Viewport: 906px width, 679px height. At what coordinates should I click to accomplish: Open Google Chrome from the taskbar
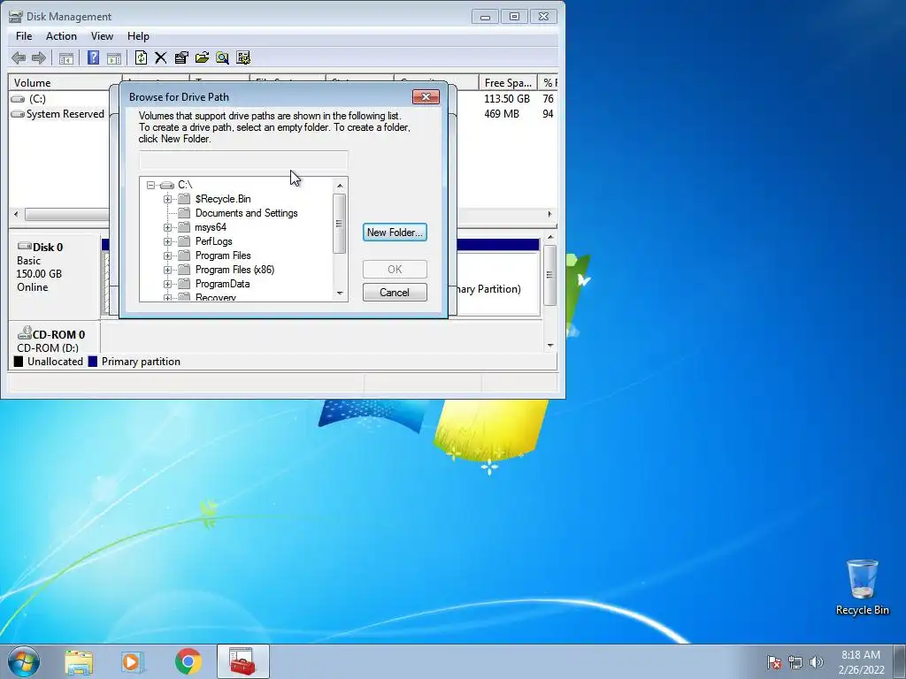188,661
